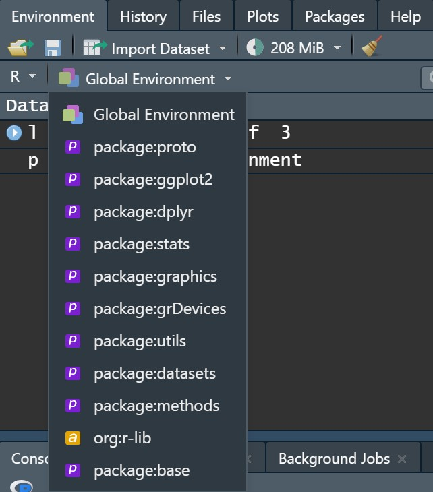Open the Console tab
Image resolution: width=433 pixels, height=492 pixels.
tap(30, 459)
